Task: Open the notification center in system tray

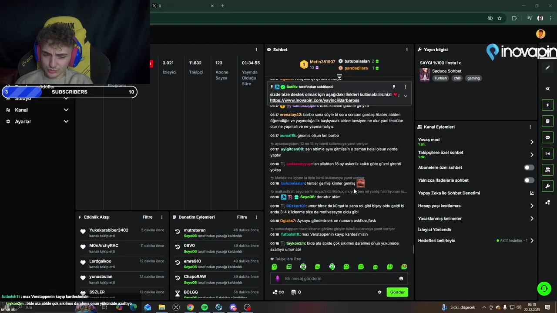Action: tap(547, 307)
